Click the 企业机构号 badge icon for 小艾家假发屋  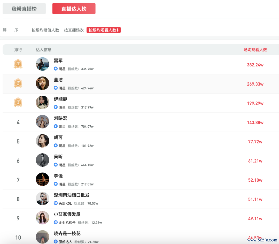point(56,223)
